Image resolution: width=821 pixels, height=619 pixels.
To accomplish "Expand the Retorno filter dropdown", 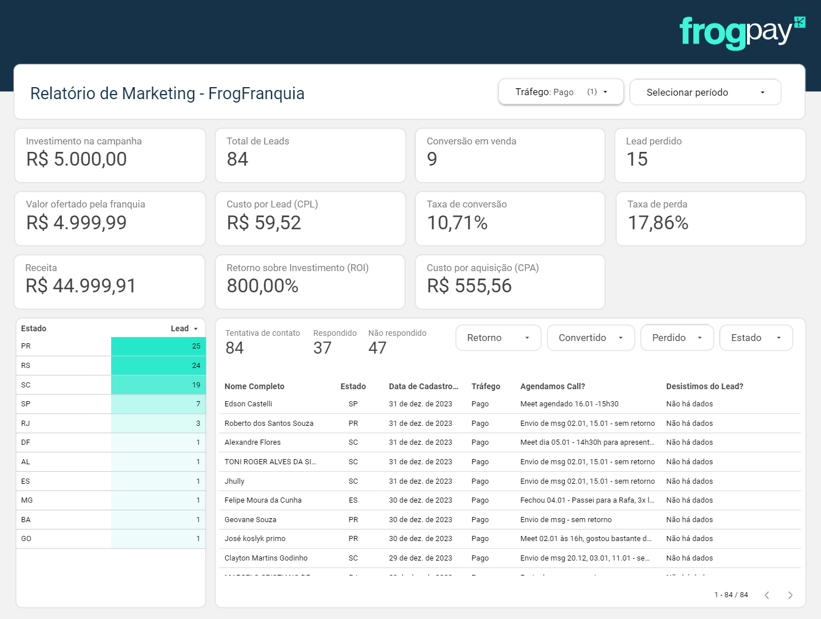I will point(498,338).
